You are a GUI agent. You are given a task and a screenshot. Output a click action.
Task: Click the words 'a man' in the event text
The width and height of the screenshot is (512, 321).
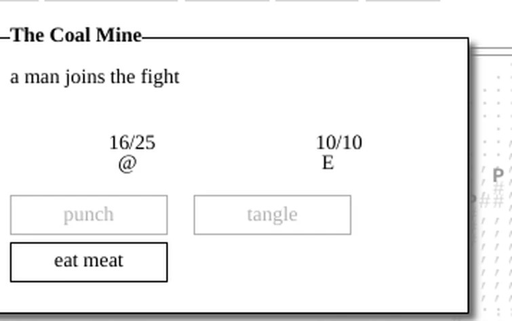pyautogui.click(x=35, y=77)
